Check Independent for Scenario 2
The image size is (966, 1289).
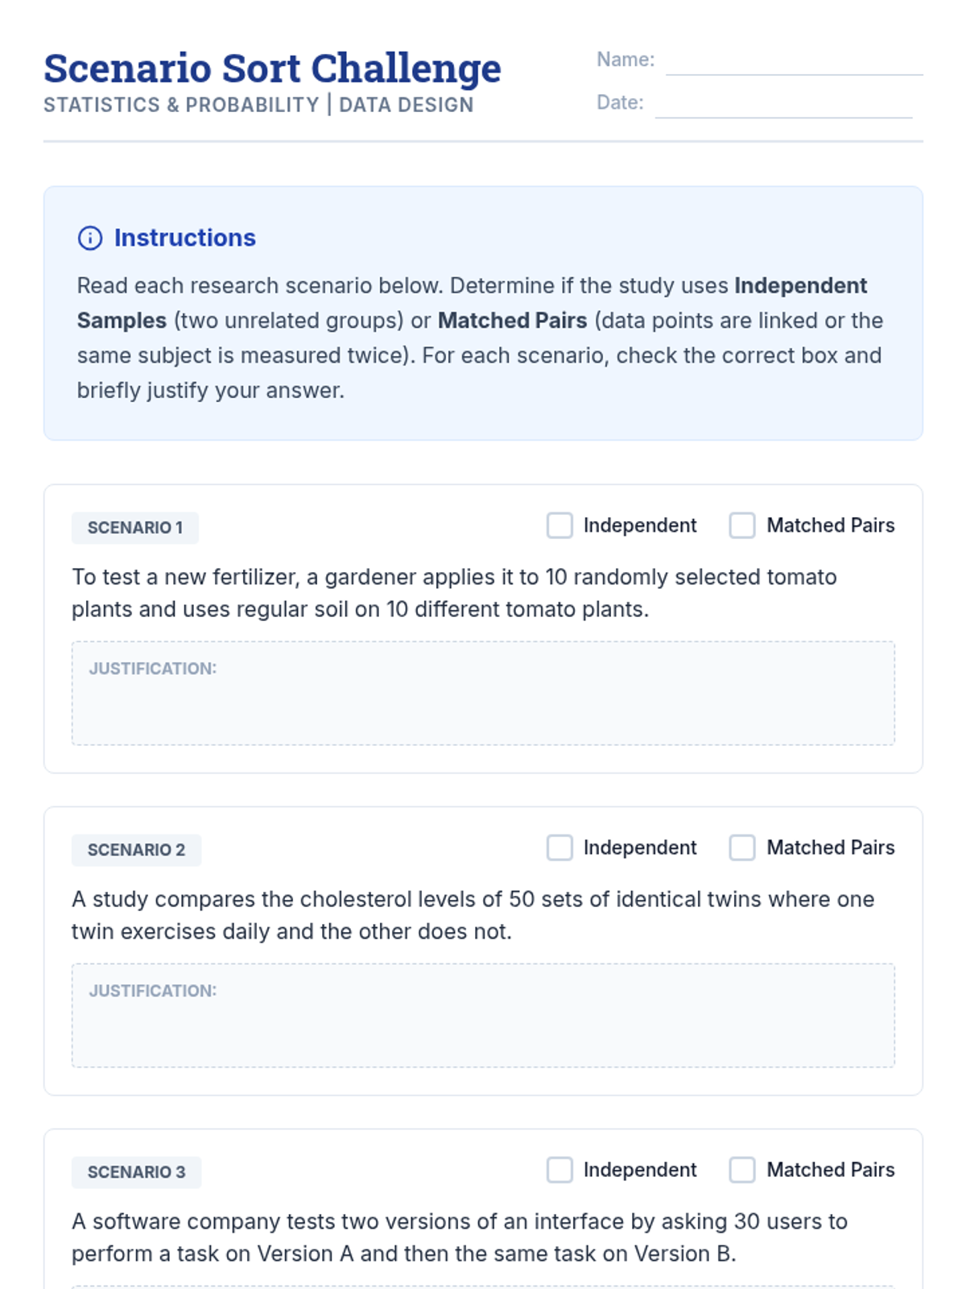pyautogui.click(x=559, y=848)
